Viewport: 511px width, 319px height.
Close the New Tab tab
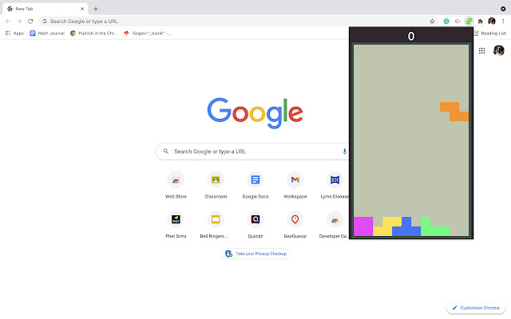tap(82, 9)
